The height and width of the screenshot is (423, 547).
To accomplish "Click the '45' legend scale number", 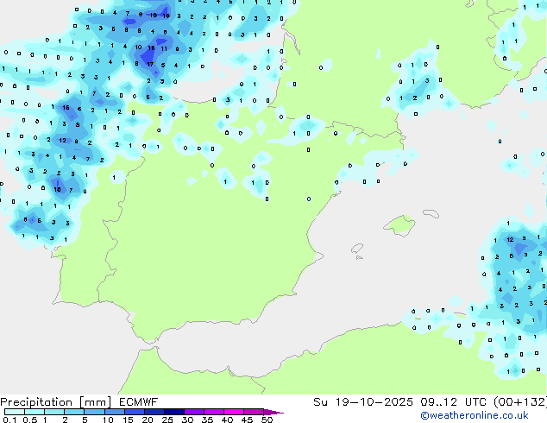I will tap(247, 420).
